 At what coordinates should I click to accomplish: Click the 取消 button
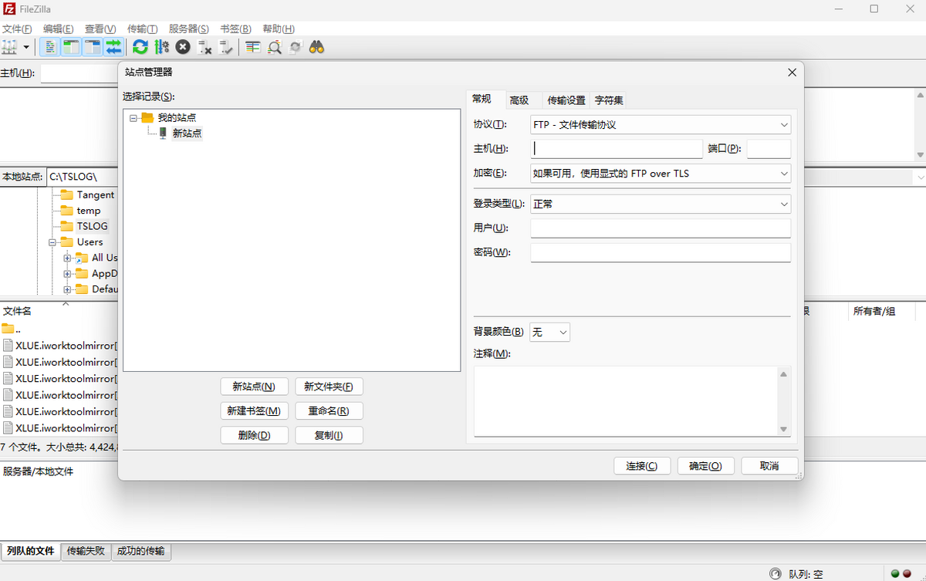tap(769, 466)
